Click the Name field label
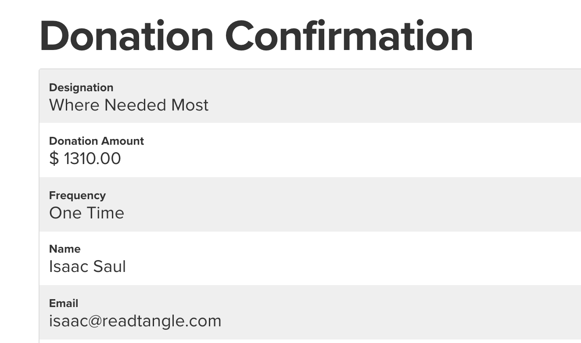Screen dimensions: 581x343 65,249
